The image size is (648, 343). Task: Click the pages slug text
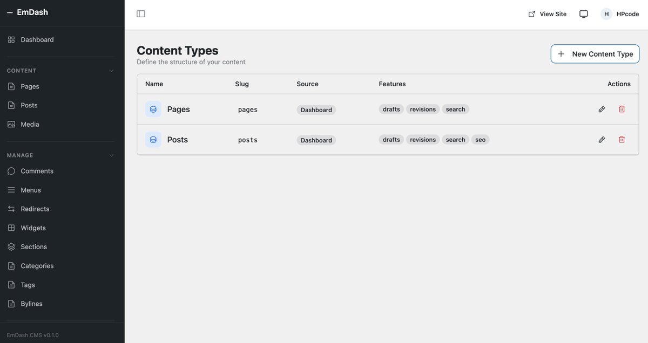point(248,109)
